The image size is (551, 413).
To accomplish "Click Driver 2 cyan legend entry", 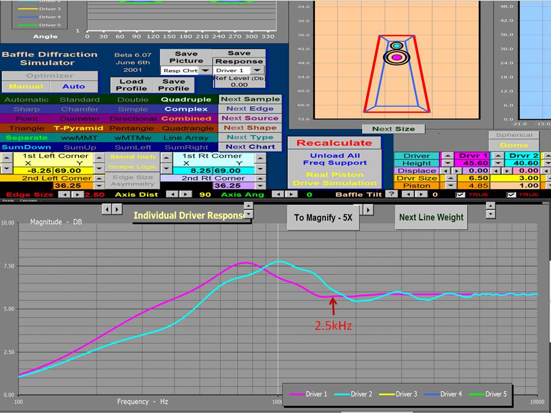I will point(354,394).
